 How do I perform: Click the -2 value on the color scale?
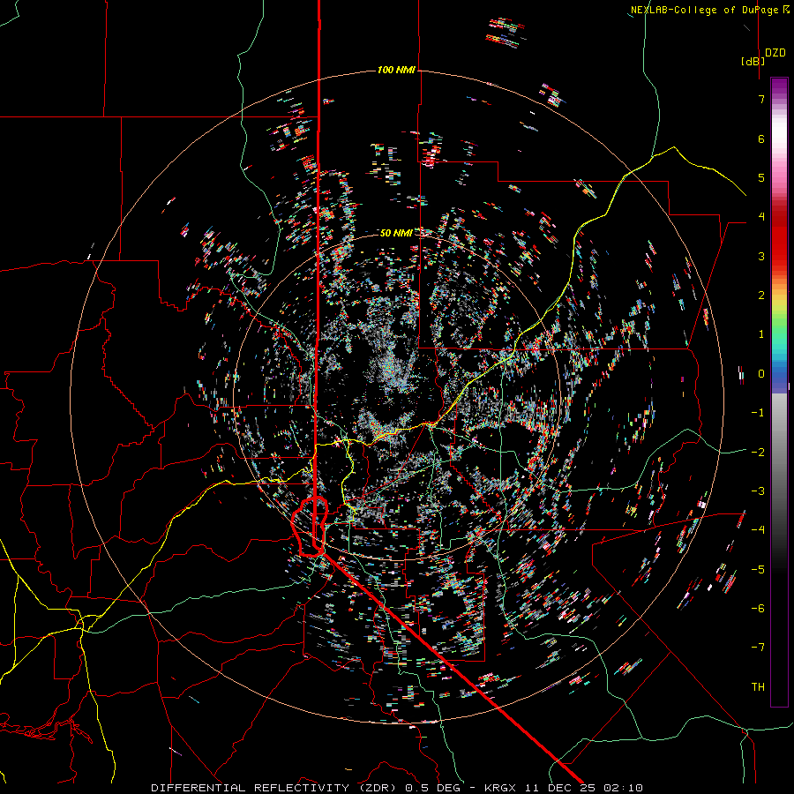[758, 453]
